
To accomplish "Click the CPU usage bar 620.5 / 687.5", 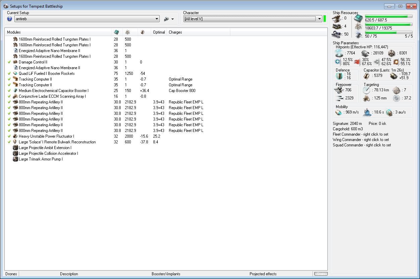I will click(389, 16).
